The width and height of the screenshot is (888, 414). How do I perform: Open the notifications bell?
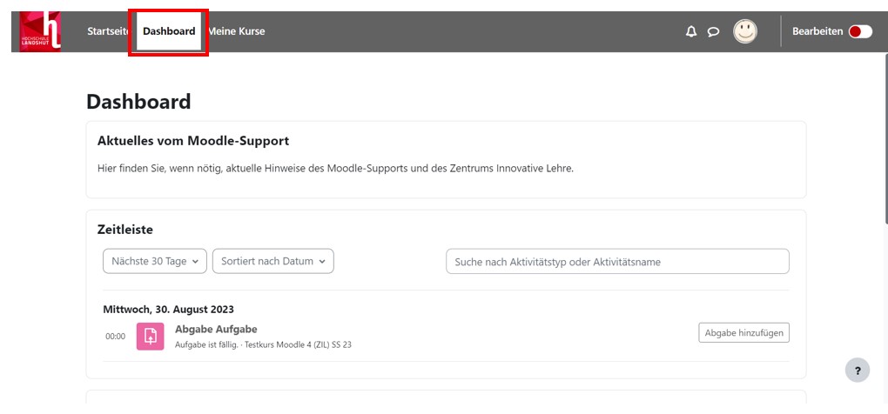click(x=691, y=31)
